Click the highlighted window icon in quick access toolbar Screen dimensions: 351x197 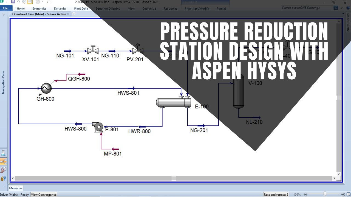[30, 2]
